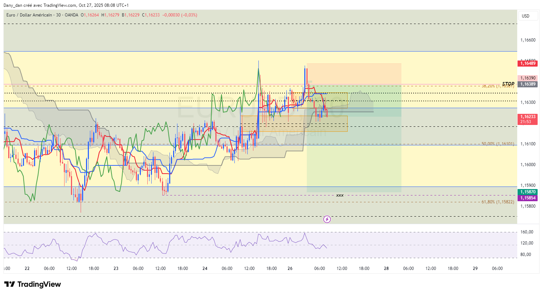Viewport: 543px width, 295px height.
Task: Select the green 1,15870 price label
Action: 528,192
